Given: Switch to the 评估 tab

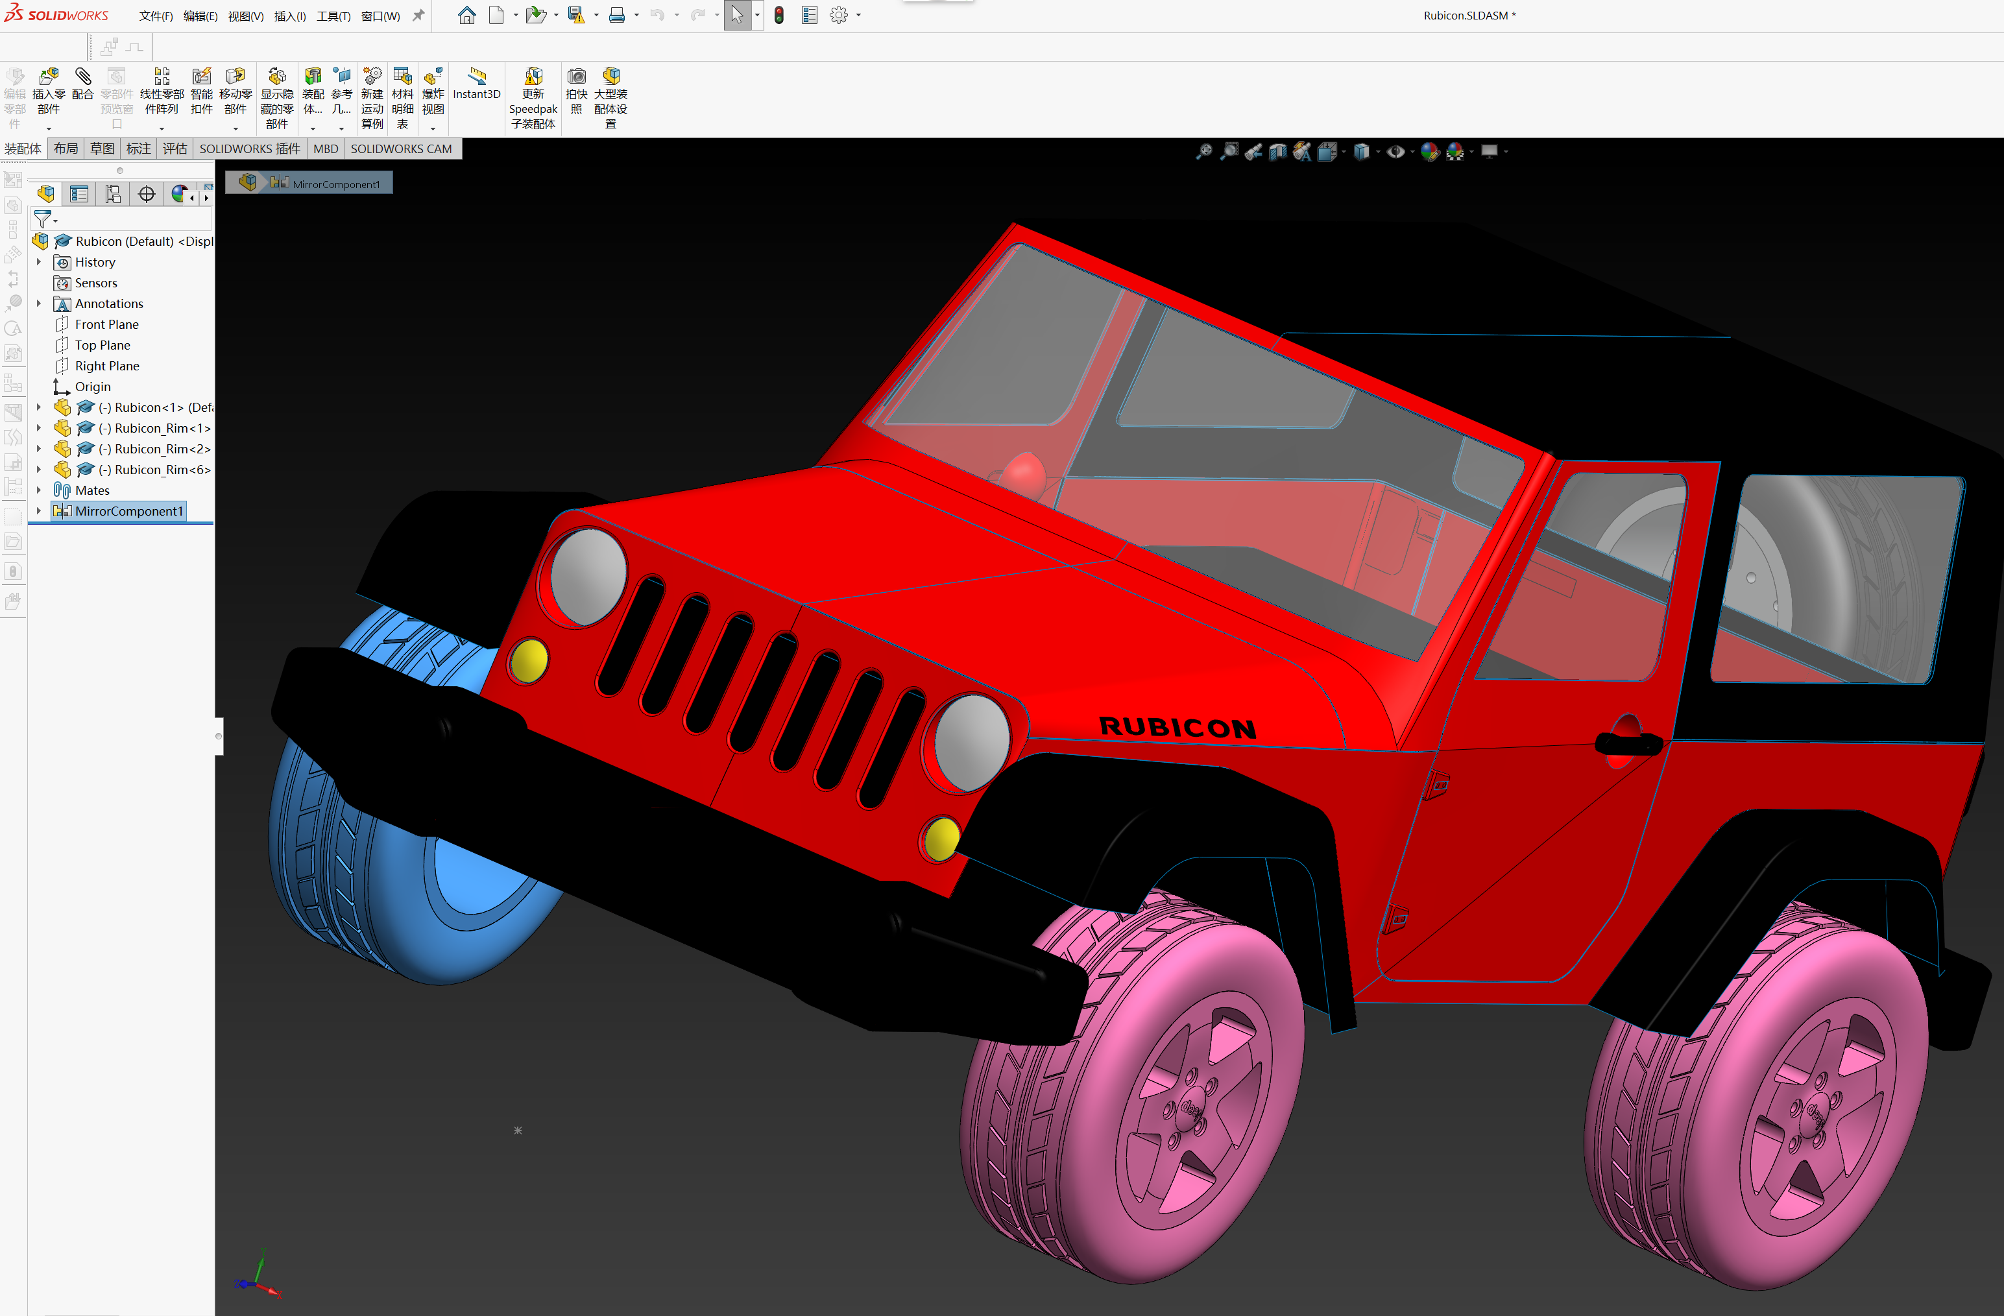Looking at the screenshot, I should (175, 149).
